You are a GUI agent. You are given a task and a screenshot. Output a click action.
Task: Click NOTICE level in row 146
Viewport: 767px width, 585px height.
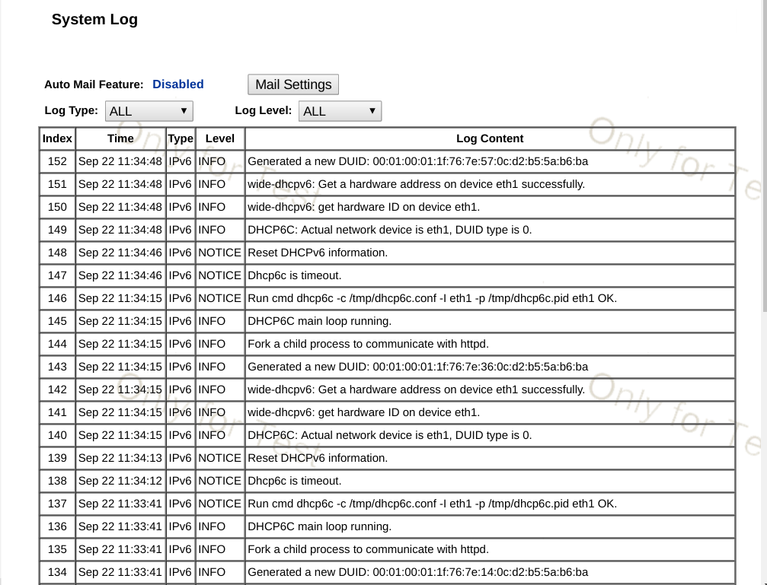click(x=219, y=298)
